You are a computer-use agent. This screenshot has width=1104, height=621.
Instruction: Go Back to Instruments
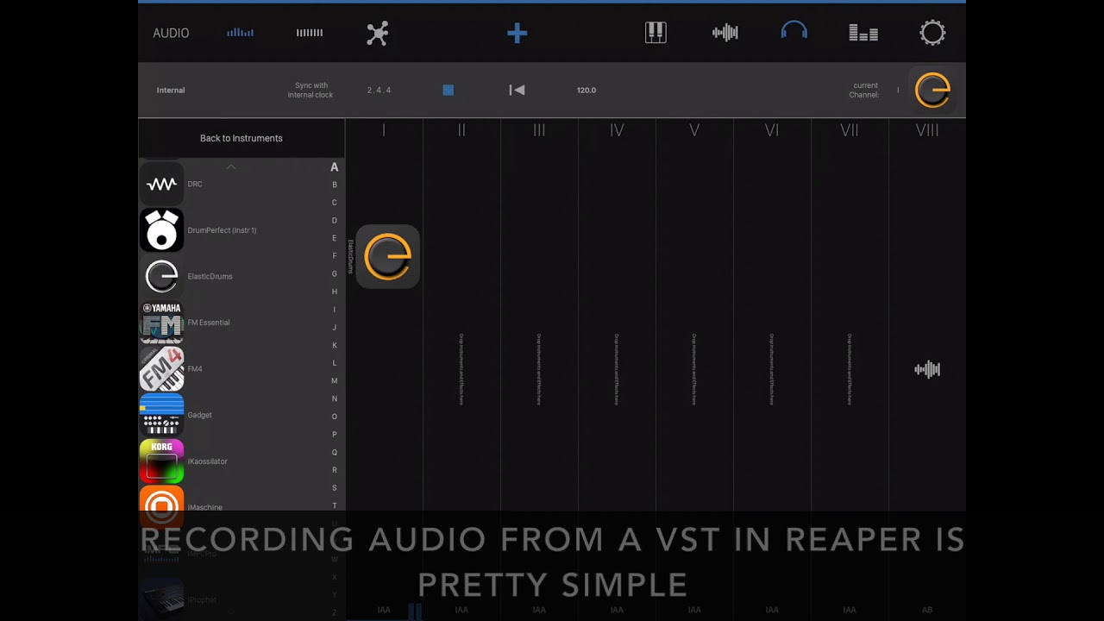pos(241,138)
